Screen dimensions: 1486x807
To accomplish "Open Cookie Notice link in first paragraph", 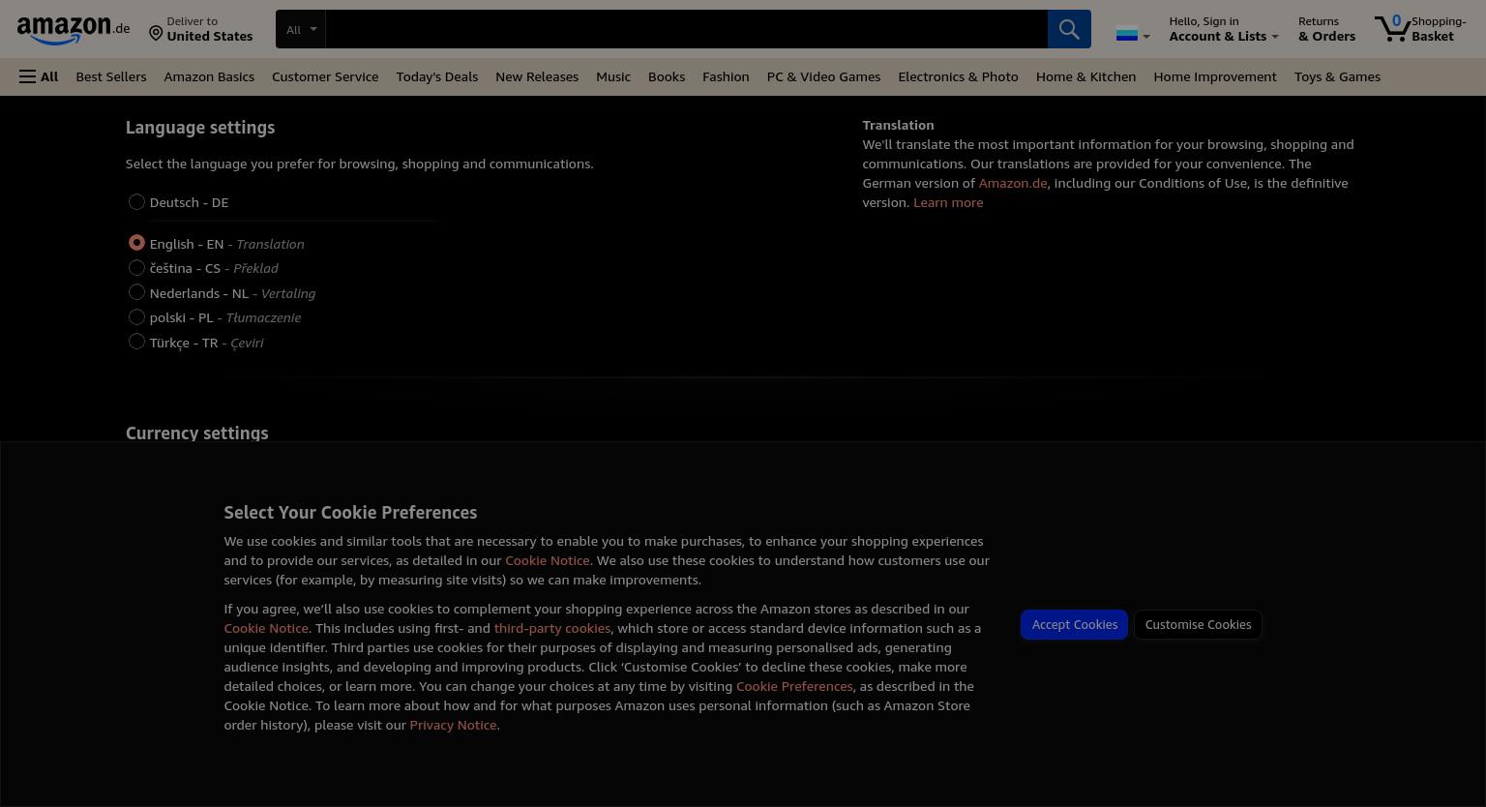I will click(547, 560).
